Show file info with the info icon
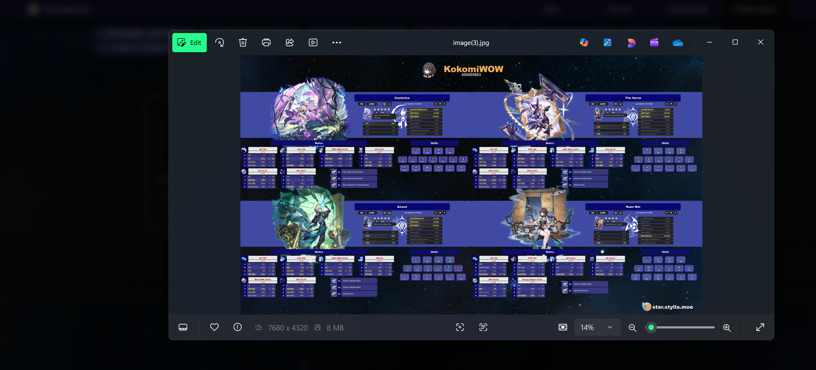The image size is (816, 370). pos(237,327)
